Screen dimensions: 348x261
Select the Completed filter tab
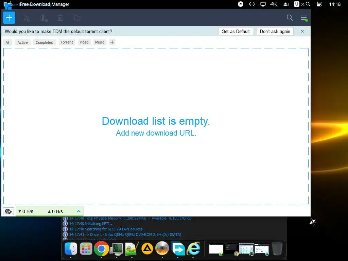point(45,42)
